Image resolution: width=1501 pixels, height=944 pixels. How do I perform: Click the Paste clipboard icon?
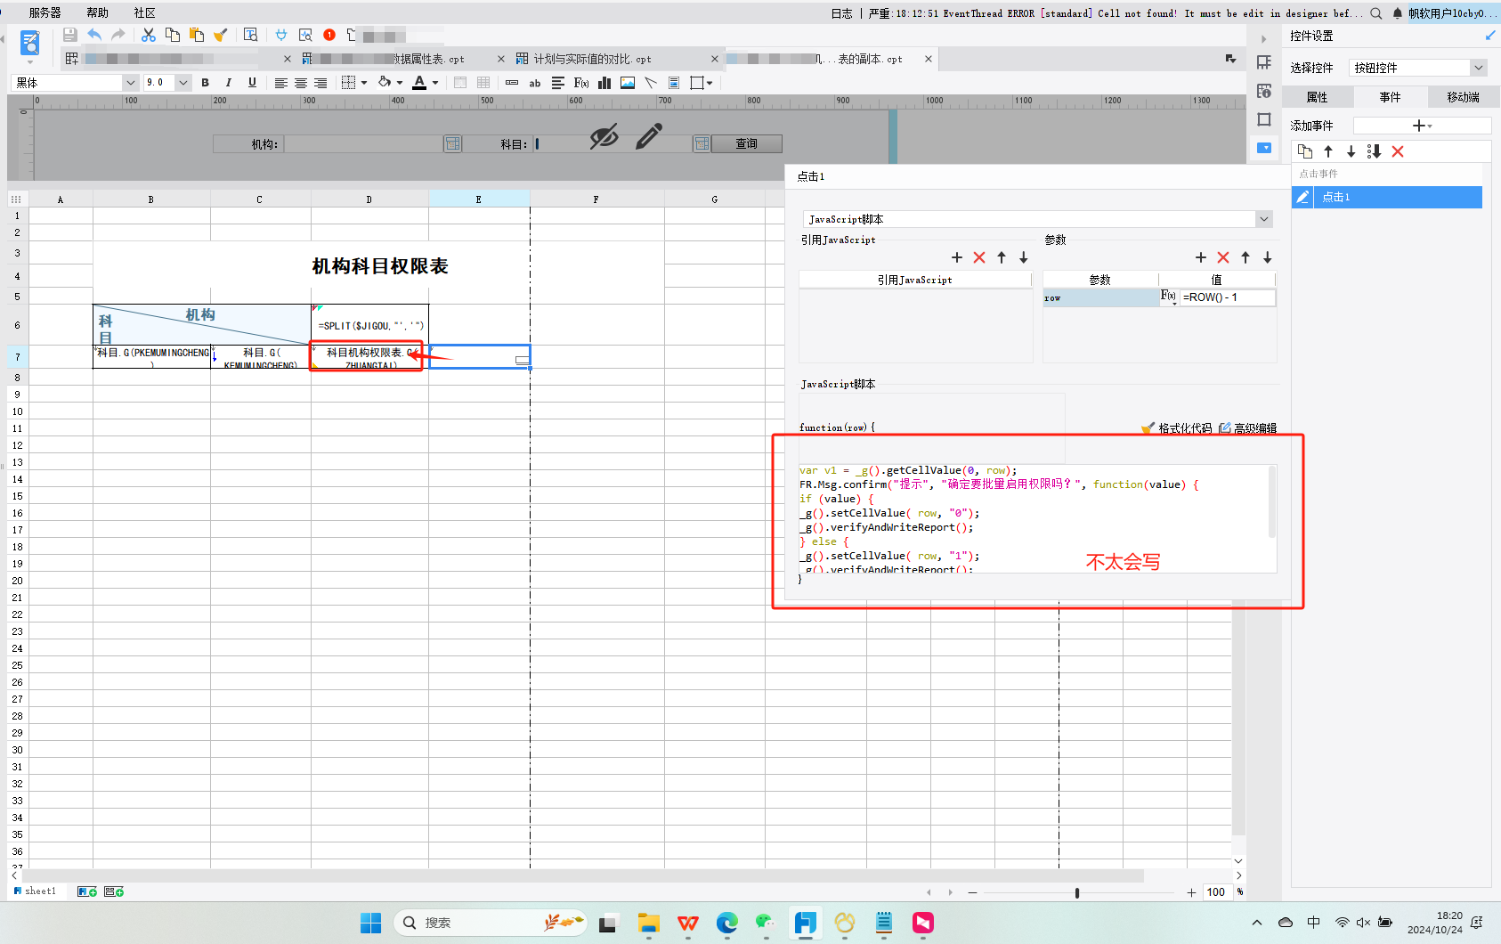pos(197,35)
